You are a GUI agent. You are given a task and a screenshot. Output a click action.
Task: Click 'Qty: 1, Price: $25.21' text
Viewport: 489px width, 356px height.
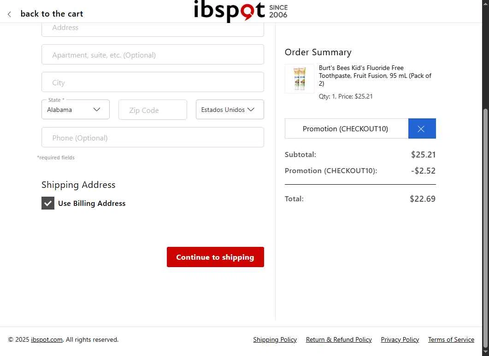point(346,96)
